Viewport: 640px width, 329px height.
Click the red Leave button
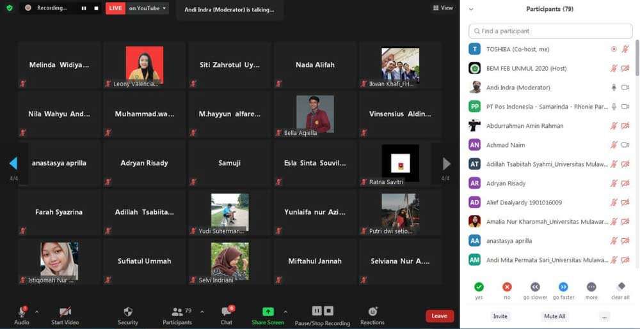pyautogui.click(x=440, y=316)
